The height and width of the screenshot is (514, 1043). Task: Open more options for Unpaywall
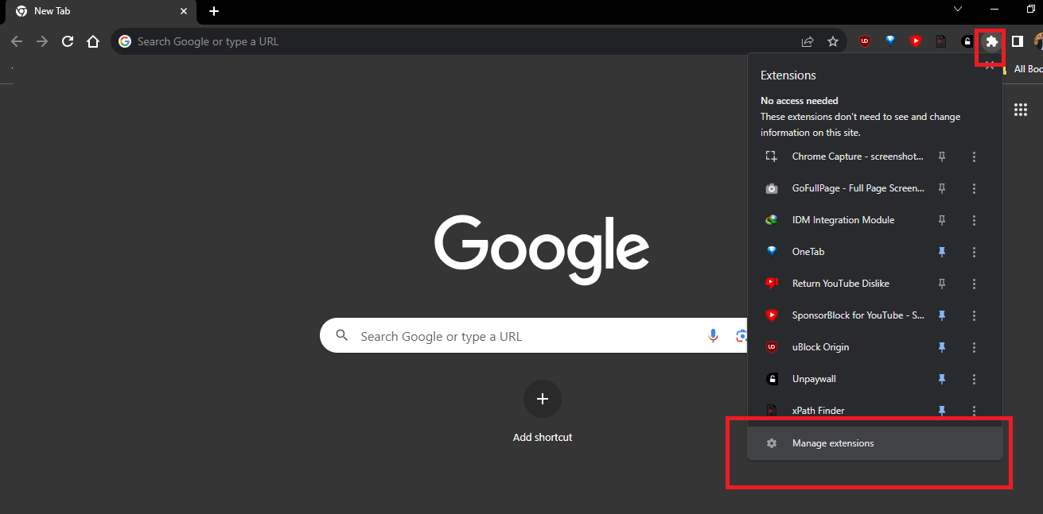coord(974,379)
